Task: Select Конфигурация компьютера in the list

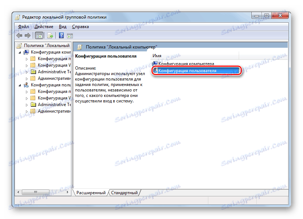Action: click(186, 64)
